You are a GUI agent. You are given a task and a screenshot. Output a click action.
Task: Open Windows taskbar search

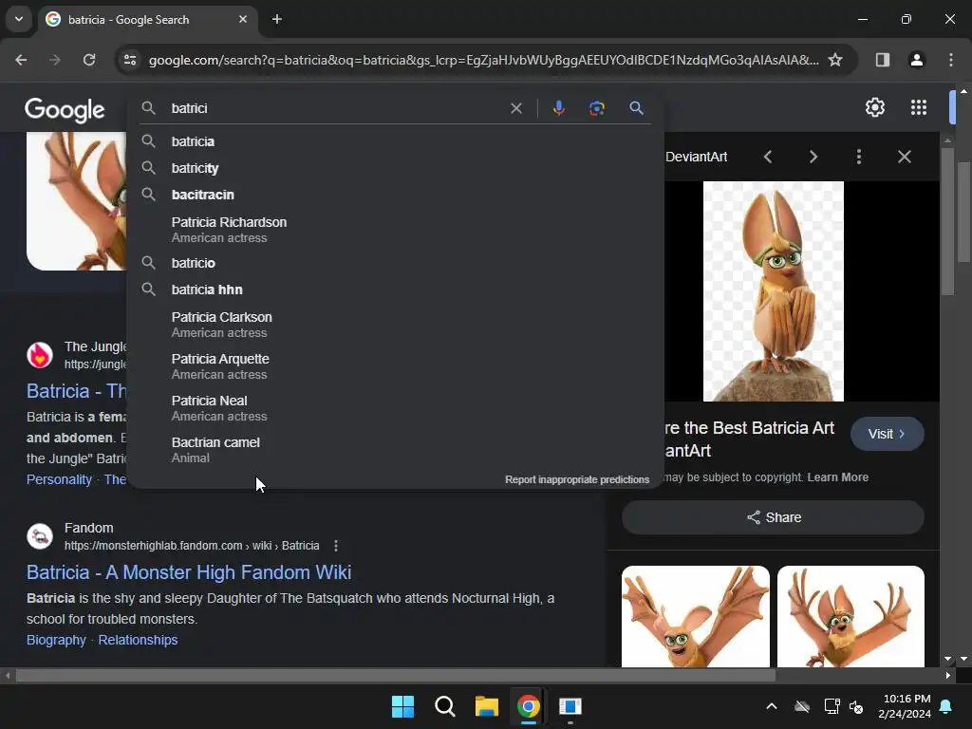(x=445, y=706)
